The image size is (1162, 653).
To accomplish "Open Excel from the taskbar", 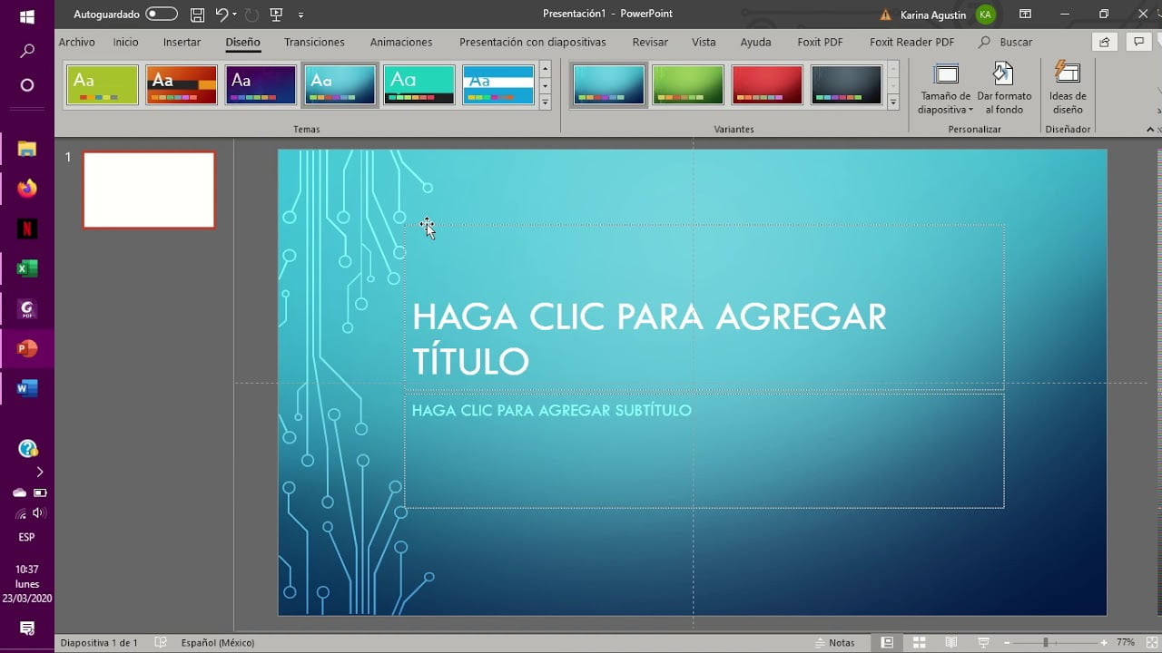I will click(x=27, y=268).
